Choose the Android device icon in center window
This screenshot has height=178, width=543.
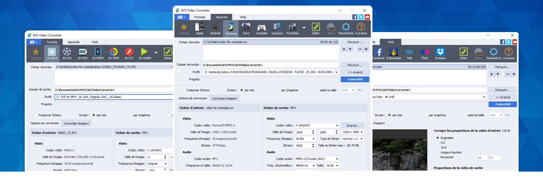(215, 28)
